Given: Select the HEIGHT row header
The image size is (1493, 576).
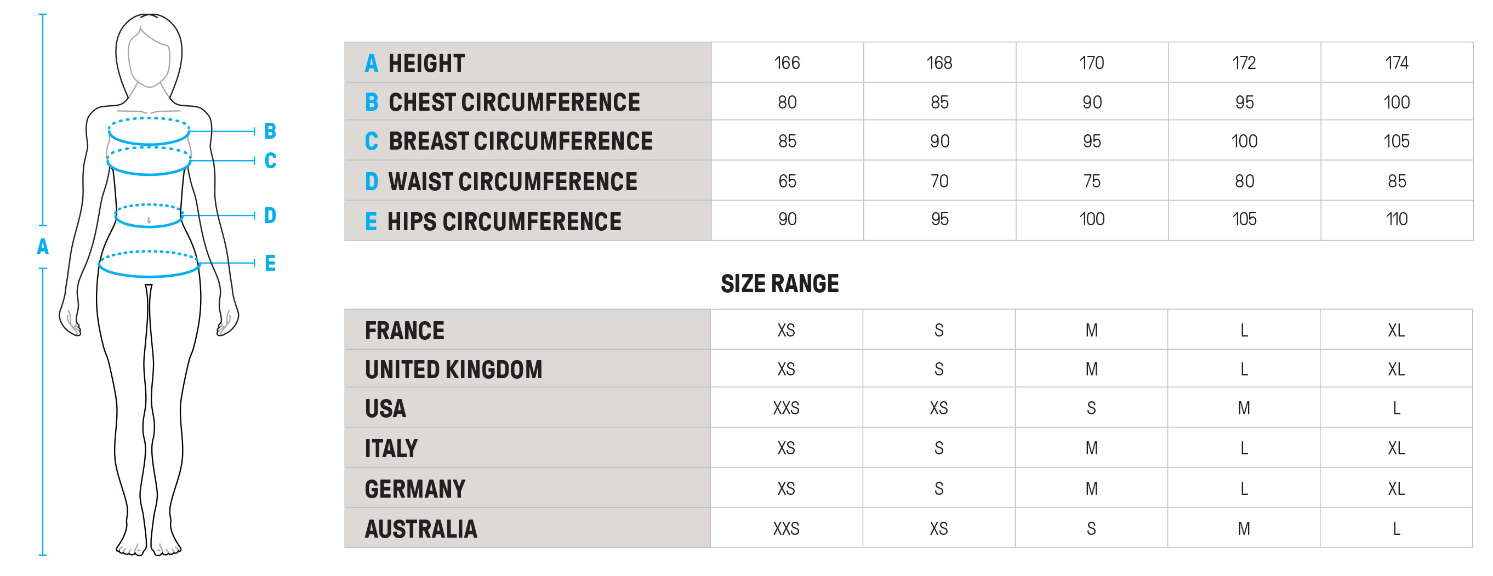Looking at the screenshot, I should coord(426,63).
